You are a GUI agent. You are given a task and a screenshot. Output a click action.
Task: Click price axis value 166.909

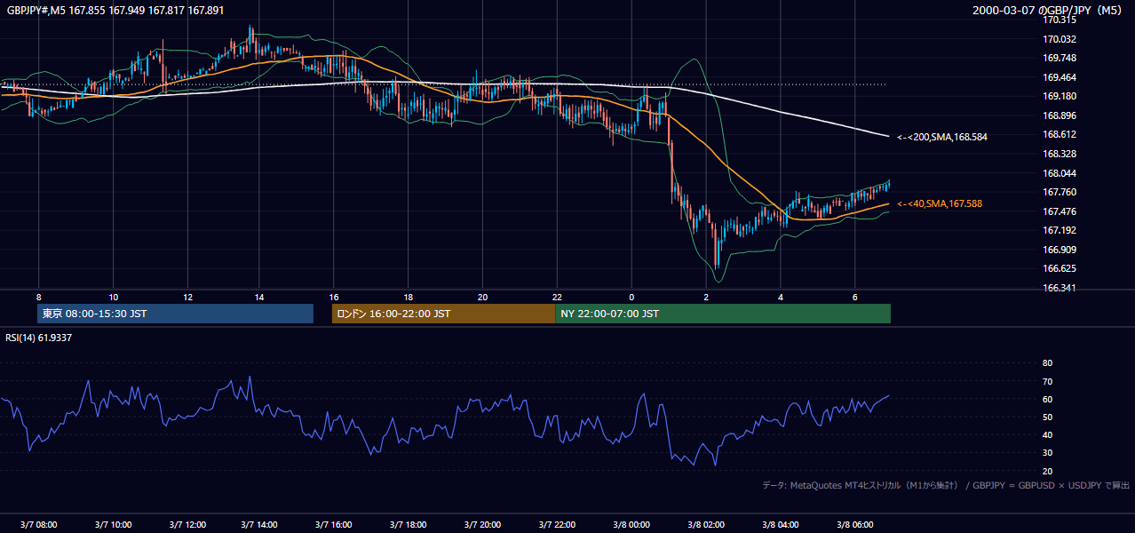[x=1060, y=250]
